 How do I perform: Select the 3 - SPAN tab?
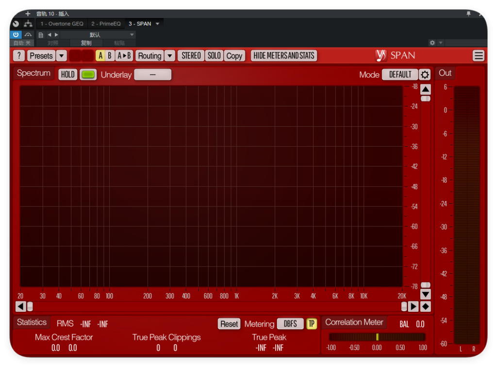click(x=140, y=24)
